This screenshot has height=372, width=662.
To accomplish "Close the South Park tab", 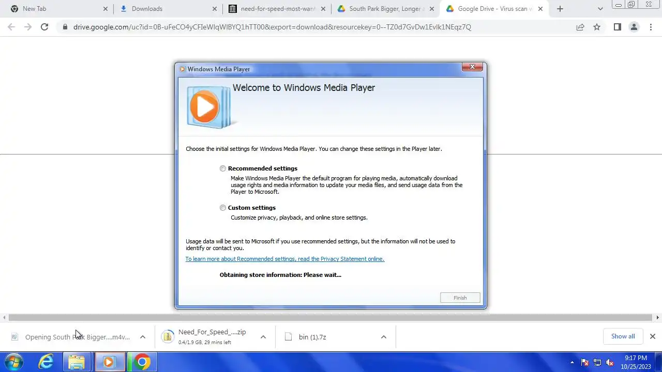I will [x=432, y=9].
